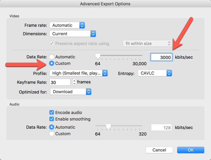Screen dimensions: 211x160
Task: Click the video kbits/sec input field
Action: (161, 57)
